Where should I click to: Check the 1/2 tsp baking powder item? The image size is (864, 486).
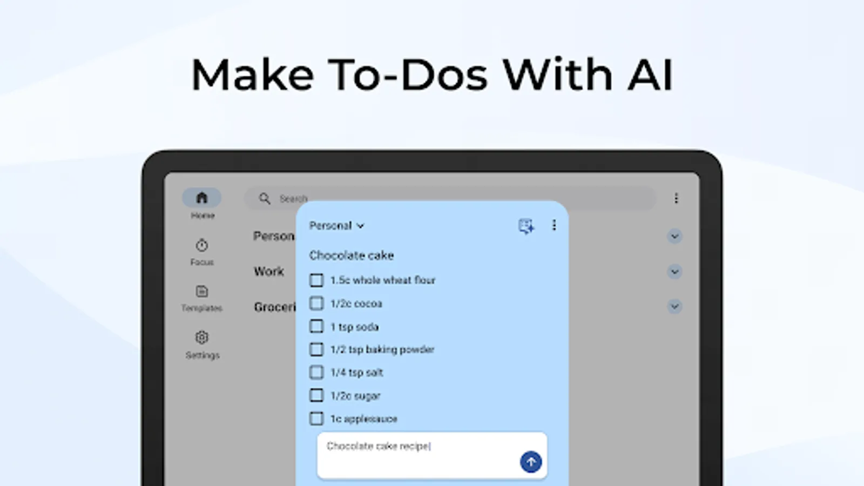(316, 349)
